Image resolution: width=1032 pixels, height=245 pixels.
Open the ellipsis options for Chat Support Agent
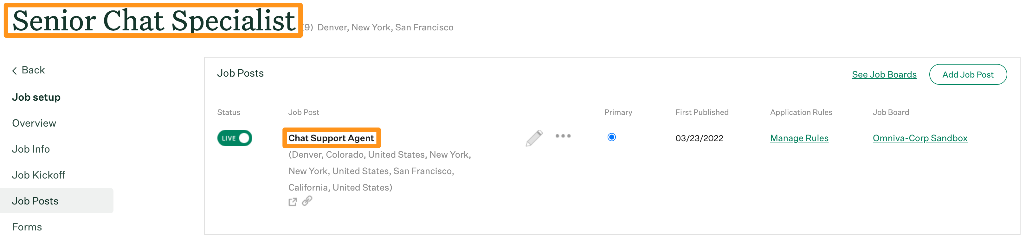pyautogui.click(x=563, y=136)
